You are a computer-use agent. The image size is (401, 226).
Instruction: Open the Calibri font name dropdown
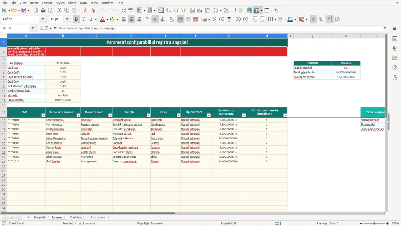coord(42,19)
